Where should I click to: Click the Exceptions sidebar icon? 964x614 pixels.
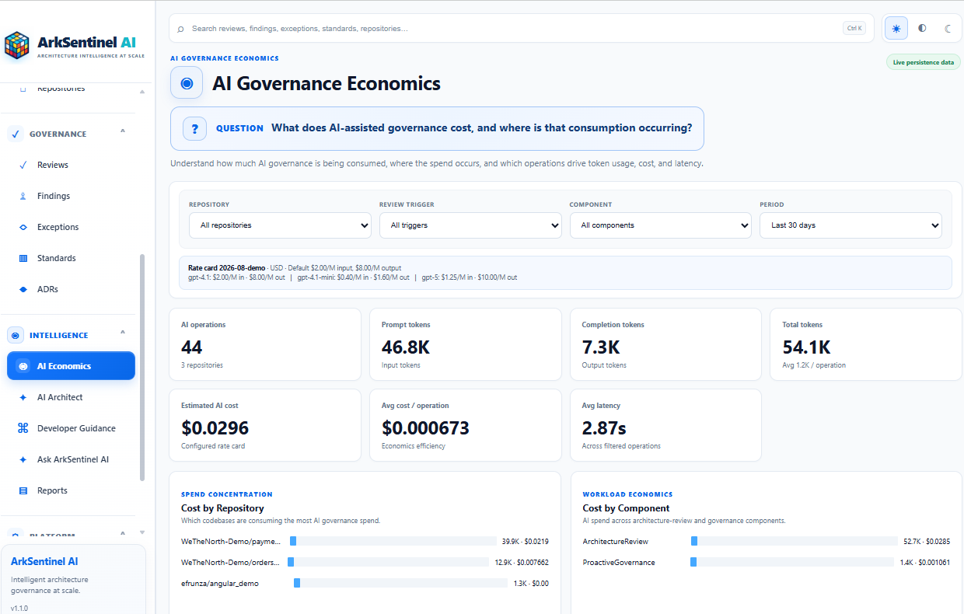point(23,227)
